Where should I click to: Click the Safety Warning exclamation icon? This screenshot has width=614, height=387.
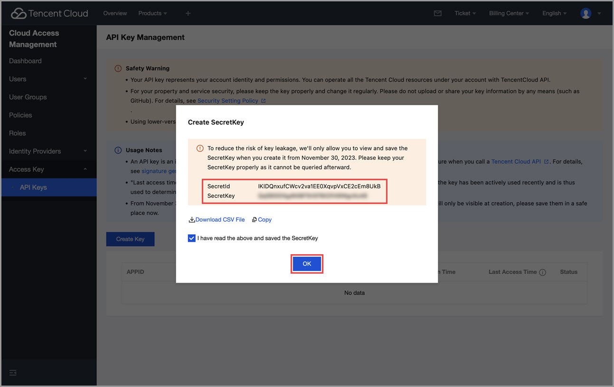pyautogui.click(x=118, y=68)
